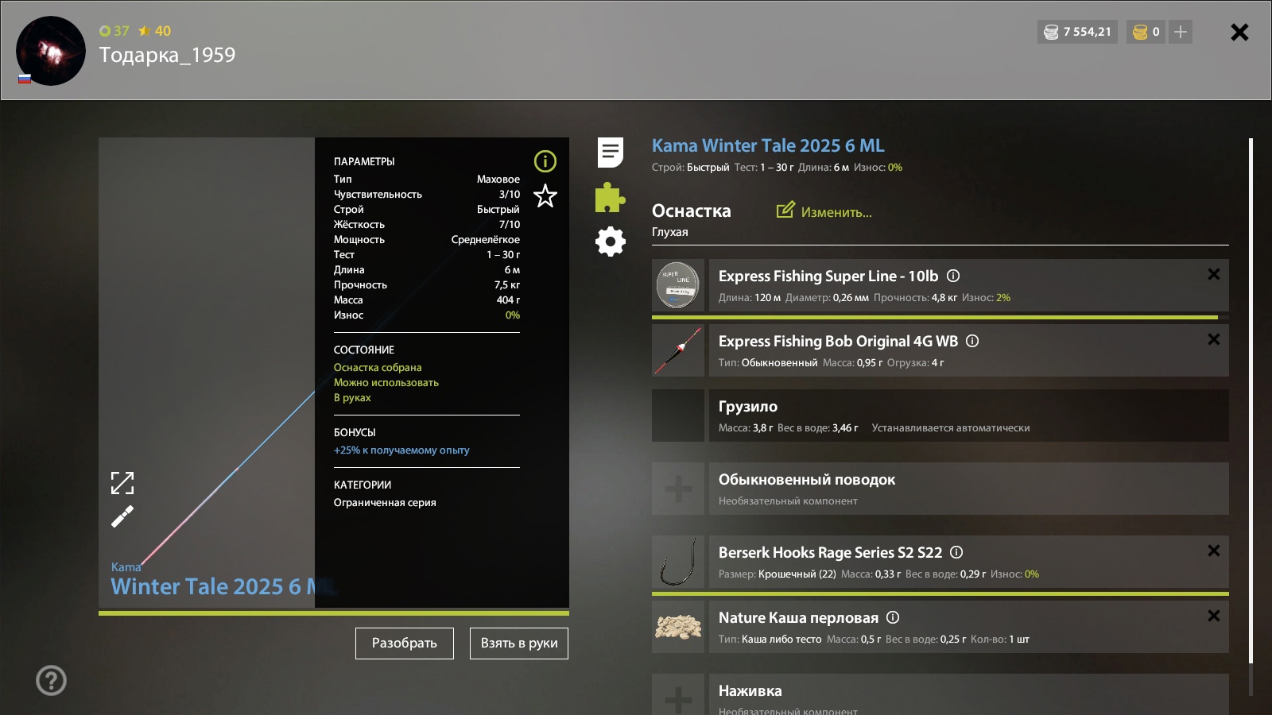
Task: Select the fishing line spool thumbnail
Action: coord(678,285)
